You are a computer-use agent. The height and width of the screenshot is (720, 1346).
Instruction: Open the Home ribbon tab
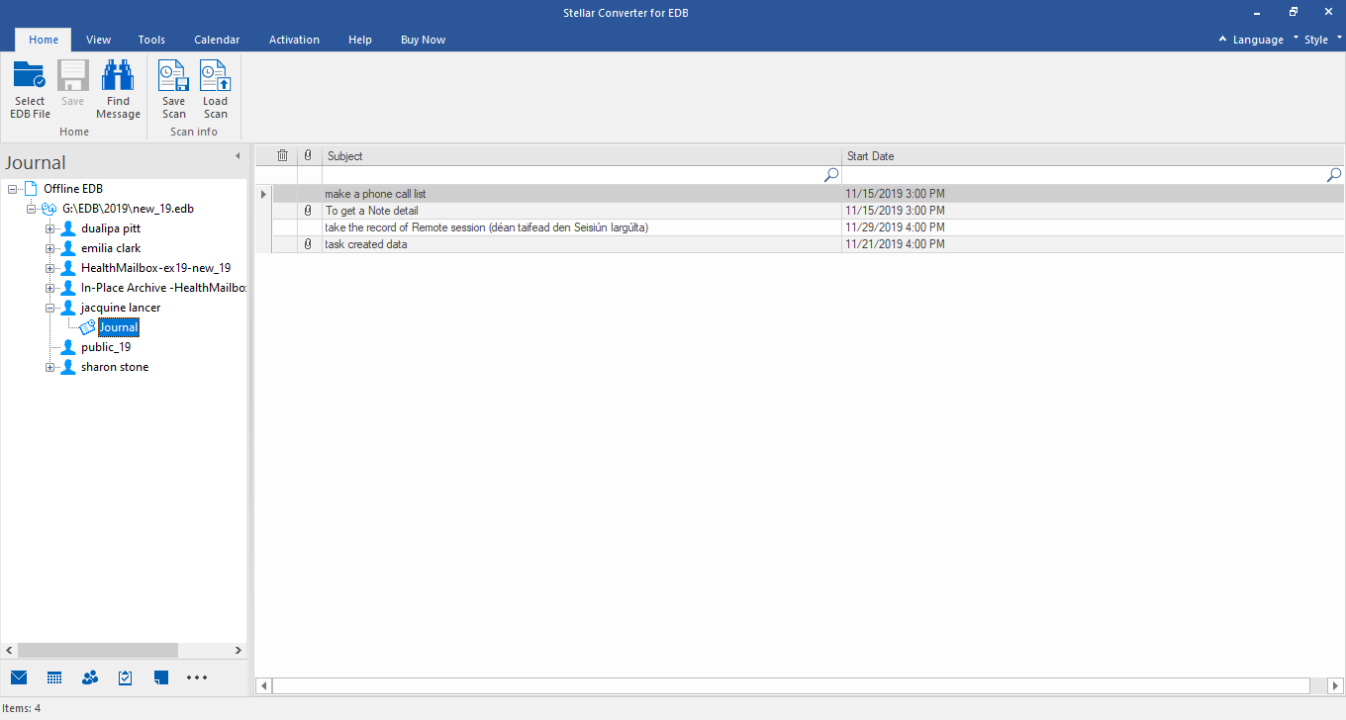[x=44, y=40]
